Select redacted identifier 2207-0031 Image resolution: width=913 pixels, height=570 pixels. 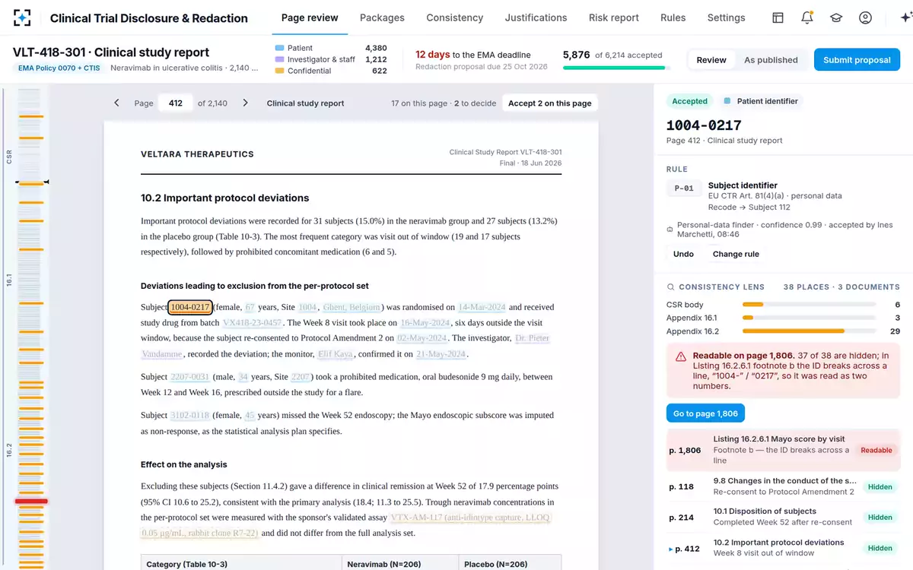point(190,376)
